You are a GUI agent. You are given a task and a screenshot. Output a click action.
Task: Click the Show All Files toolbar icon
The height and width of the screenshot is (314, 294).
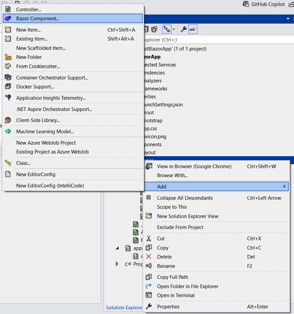click(x=154, y=29)
